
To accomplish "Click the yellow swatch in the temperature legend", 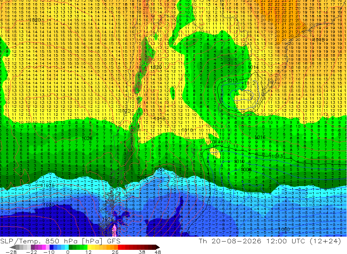I will point(89,247).
